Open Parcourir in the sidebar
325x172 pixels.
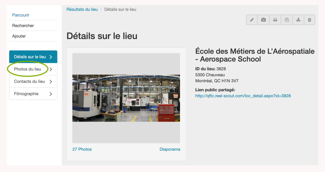pyautogui.click(x=21, y=15)
